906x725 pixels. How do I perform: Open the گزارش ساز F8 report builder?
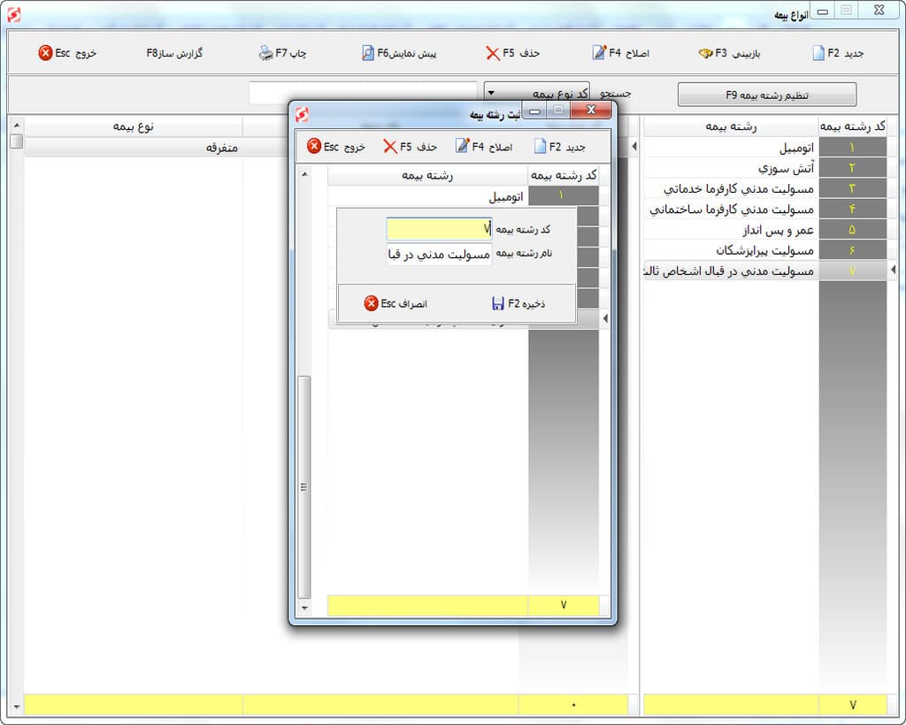[174, 53]
